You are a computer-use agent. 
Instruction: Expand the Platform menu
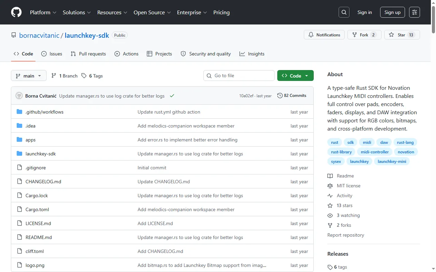[43, 12]
